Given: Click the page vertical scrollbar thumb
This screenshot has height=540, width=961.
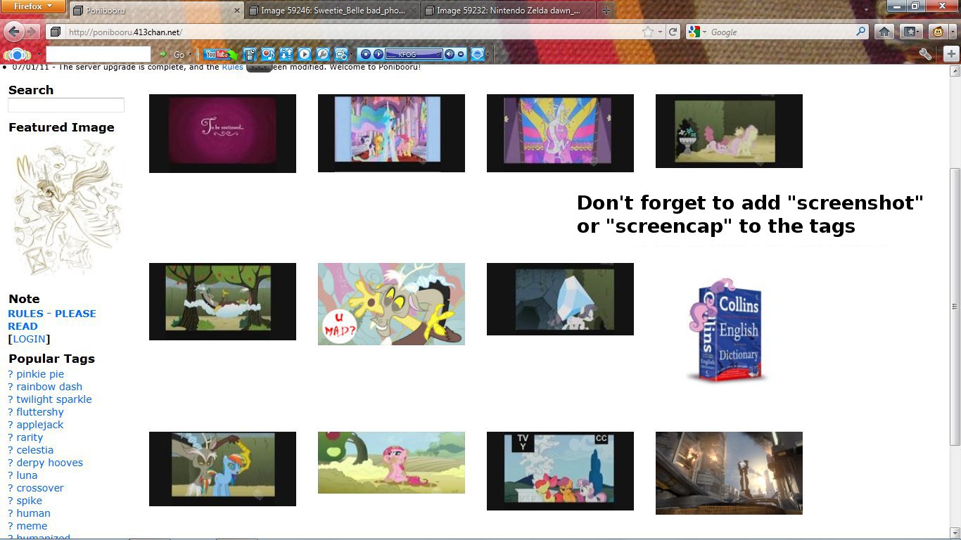Looking at the screenshot, I should 955,307.
